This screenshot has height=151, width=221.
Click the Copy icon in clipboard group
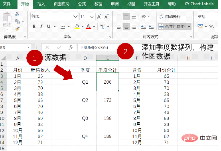point(17,21)
